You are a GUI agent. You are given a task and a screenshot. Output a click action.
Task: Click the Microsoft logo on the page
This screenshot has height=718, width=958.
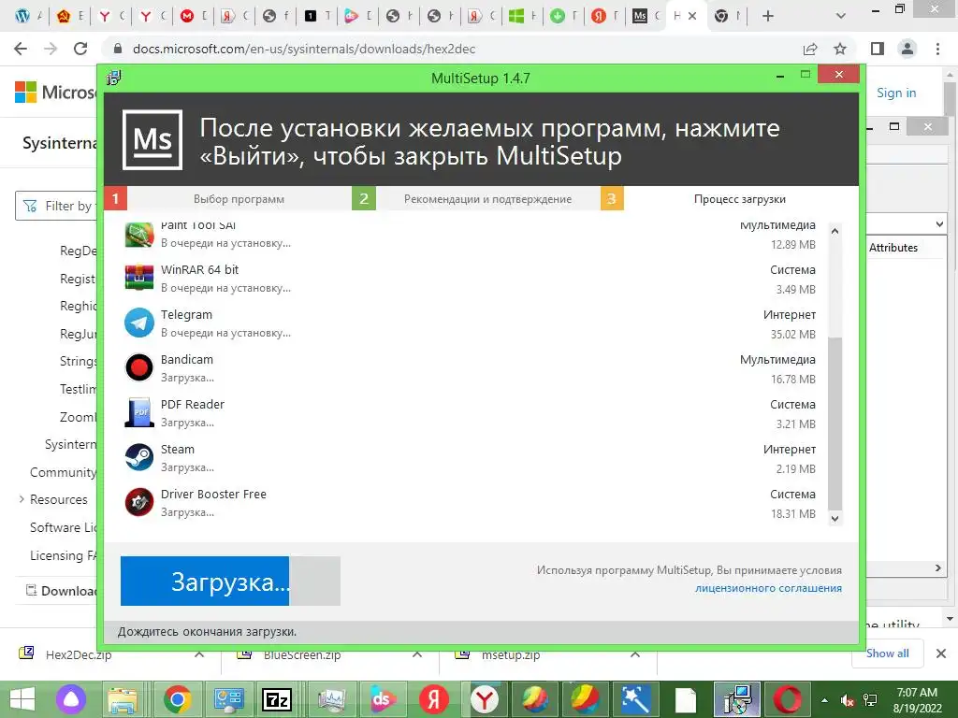click(x=55, y=93)
